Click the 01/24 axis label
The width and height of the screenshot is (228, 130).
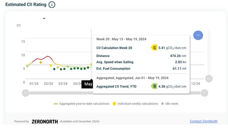tap(34, 84)
